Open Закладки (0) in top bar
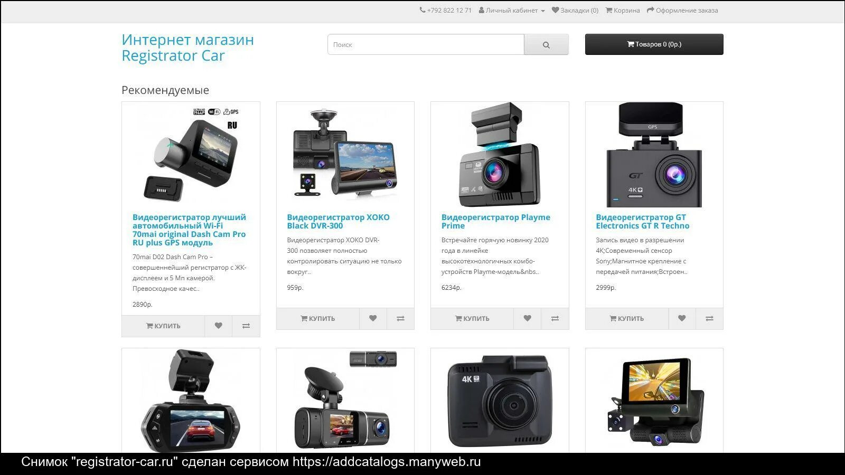 [575, 11]
